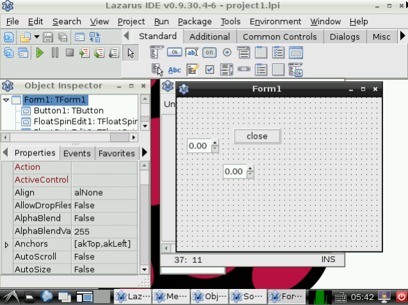Click the Step Over debug icon
Viewport: 408px width, 305px height.
coord(99,53)
